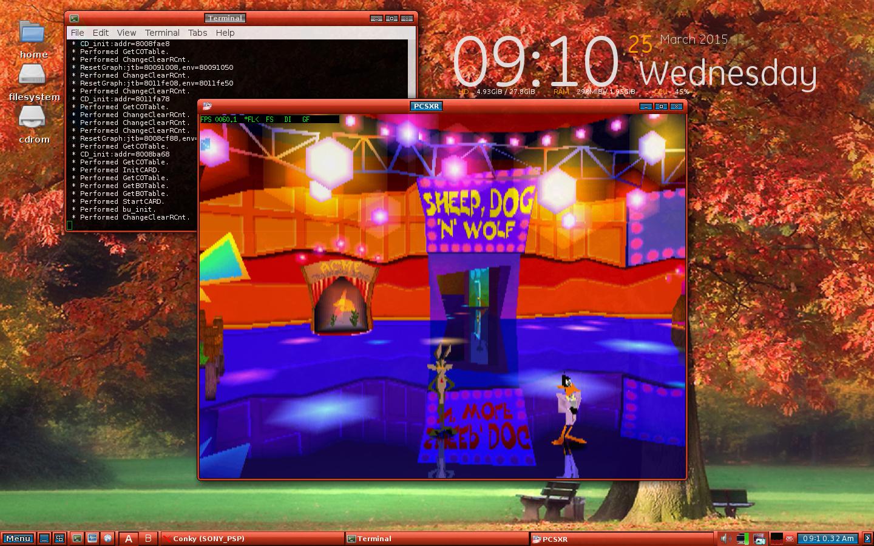Viewport: 874px width, 546px height.
Task: Minimize the Terminal window
Action: point(376,18)
